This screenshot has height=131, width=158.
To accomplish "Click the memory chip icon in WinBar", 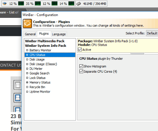I will click(79, 4).
